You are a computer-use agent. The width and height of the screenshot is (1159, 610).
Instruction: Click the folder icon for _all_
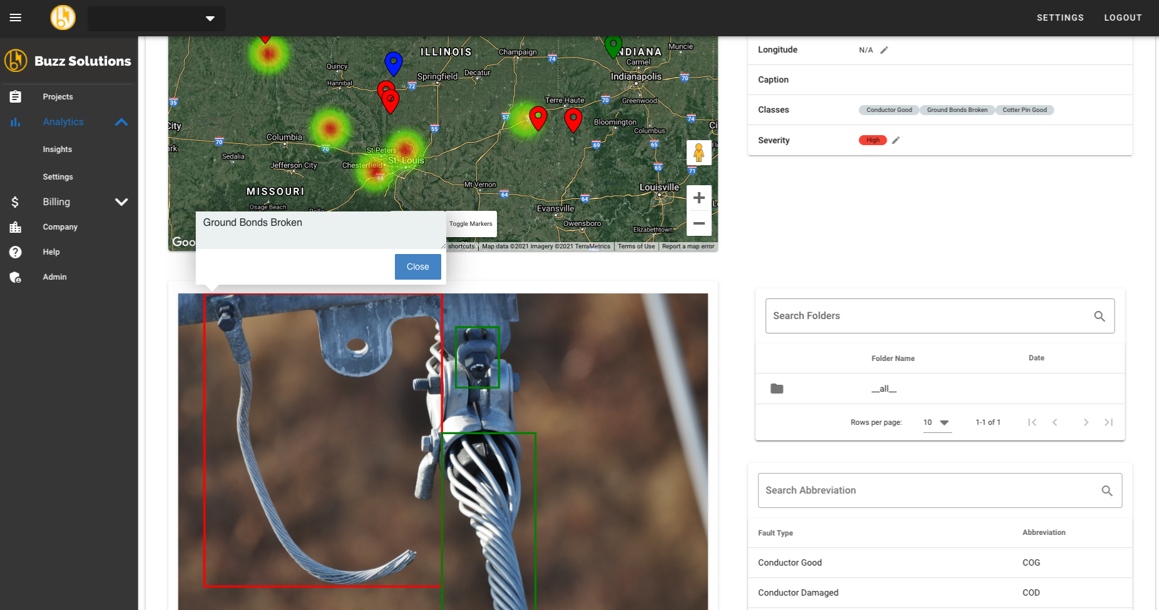click(x=777, y=389)
